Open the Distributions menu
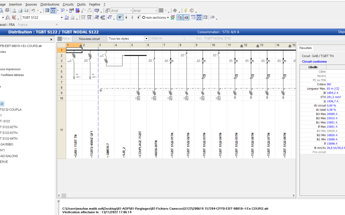The width and height of the screenshot is (345, 215). click(50, 4)
